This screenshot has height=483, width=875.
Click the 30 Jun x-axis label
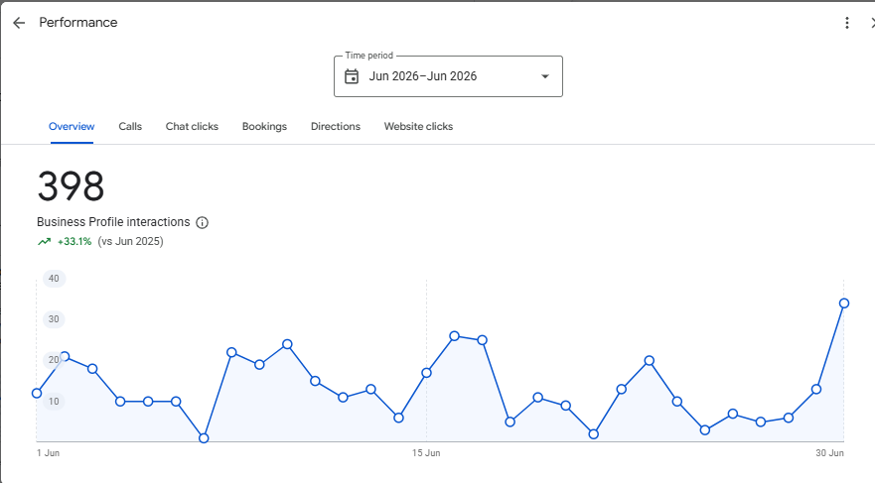829,453
